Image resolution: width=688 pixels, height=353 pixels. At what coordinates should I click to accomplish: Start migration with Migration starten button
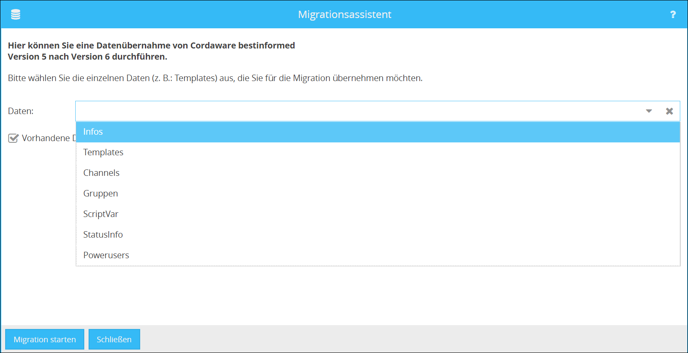pos(45,339)
